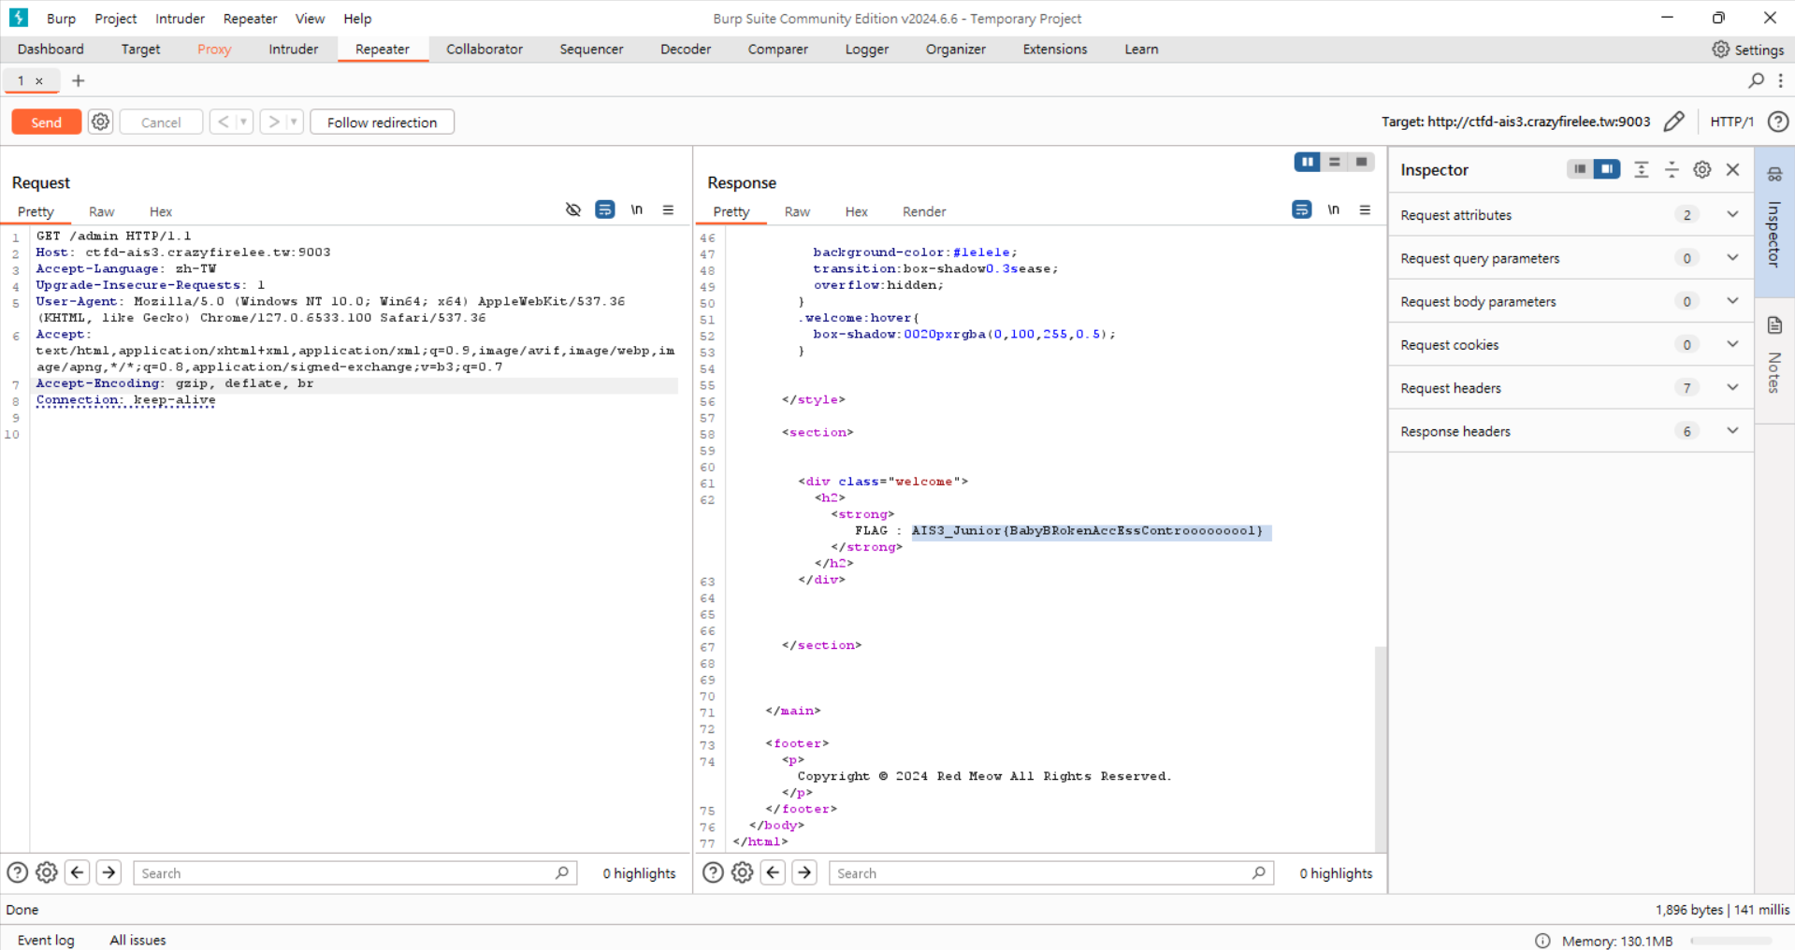Open the request pane hamburger menu

(668, 210)
